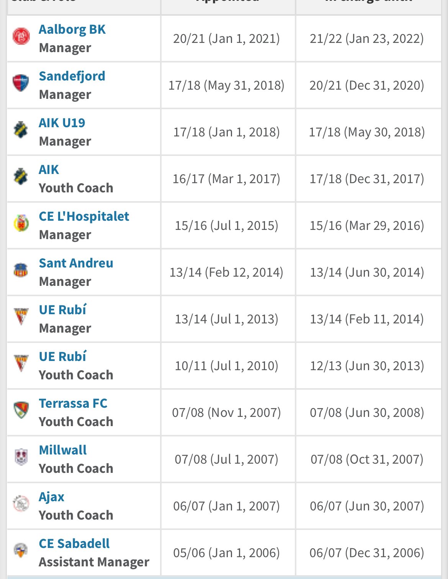Viewport: 448px width, 579px height.
Task: Click the Terrassa FC club crest
Action: point(21,410)
